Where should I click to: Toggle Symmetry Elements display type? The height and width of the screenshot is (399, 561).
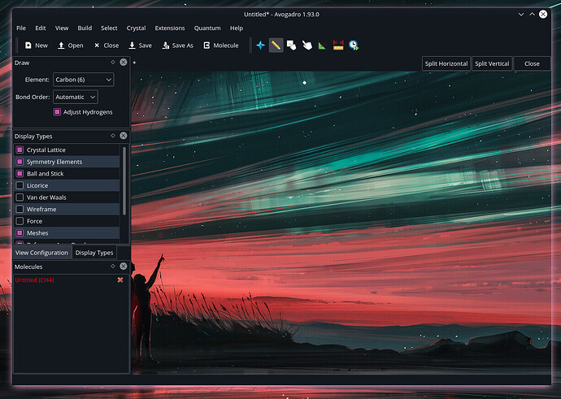(x=20, y=162)
